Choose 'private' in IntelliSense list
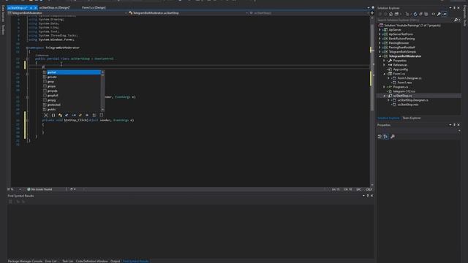Image resolution: width=468 pixels, height=263 pixels. (72, 77)
